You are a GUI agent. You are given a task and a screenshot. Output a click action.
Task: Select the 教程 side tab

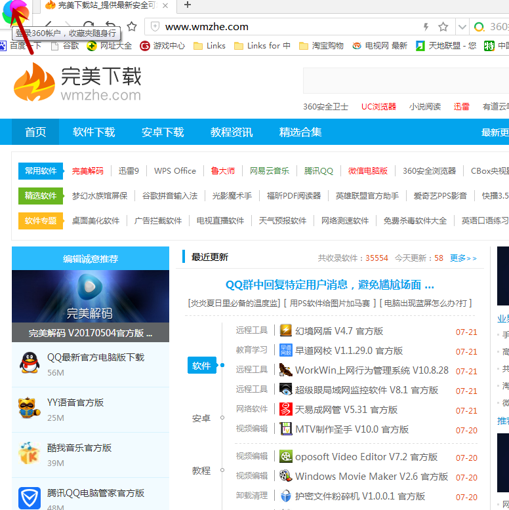coord(201,471)
